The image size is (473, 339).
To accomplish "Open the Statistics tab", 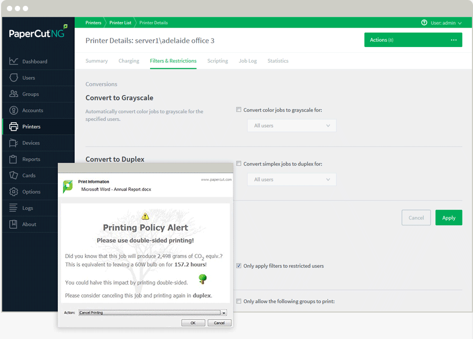I will click(278, 61).
